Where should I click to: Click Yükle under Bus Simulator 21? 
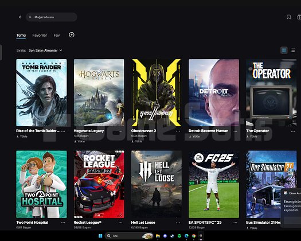(252, 228)
